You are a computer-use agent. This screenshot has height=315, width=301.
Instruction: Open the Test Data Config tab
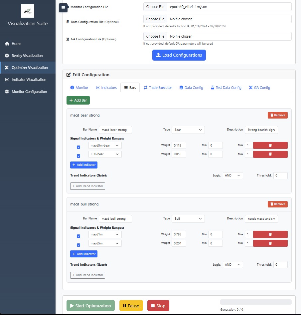(x=226, y=88)
